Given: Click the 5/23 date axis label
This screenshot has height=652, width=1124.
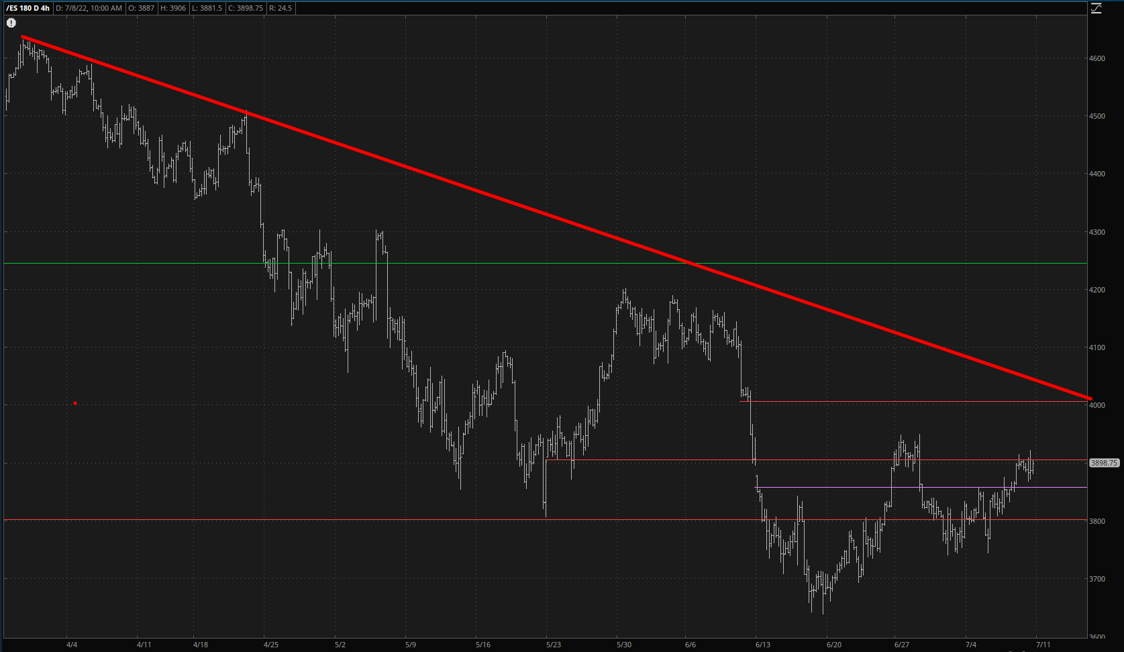Looking at the screenshot, I should [x=554, y=645].
